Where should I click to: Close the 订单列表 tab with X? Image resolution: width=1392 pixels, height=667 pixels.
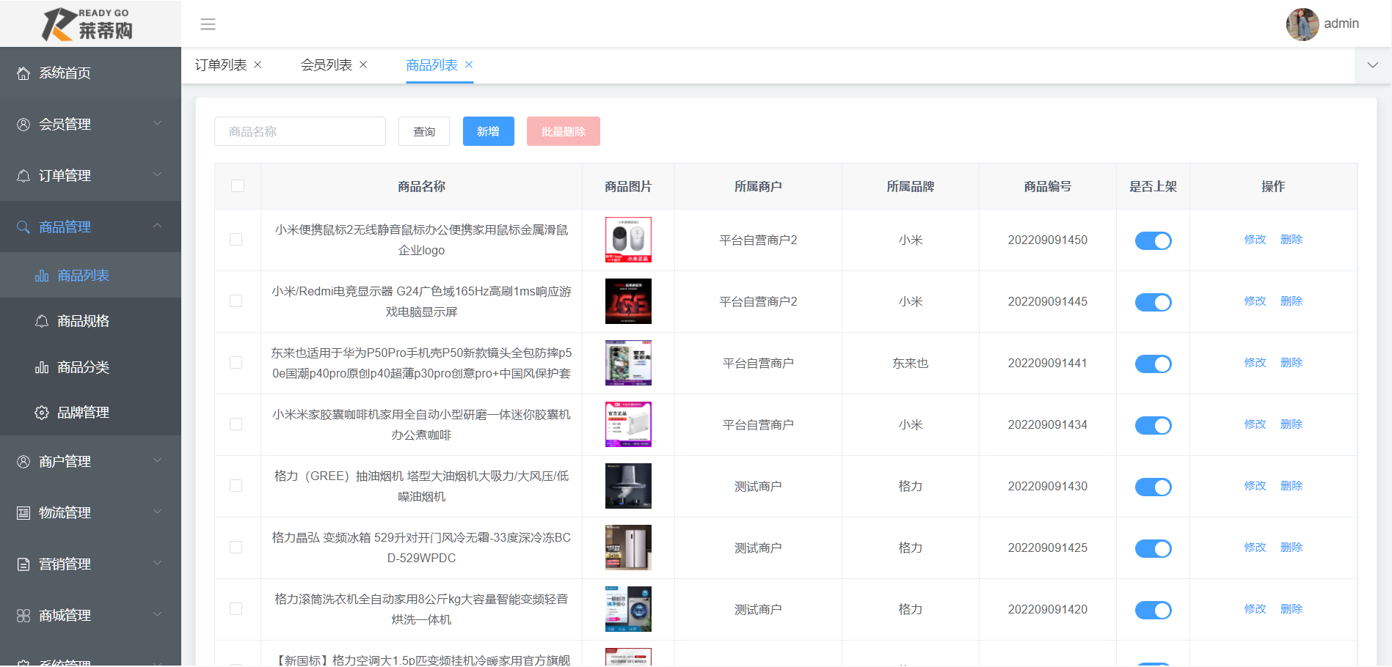pyautogui.click(x=258, y=65)
